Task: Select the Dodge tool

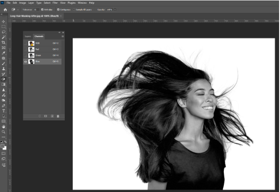Action: (4, 95)
